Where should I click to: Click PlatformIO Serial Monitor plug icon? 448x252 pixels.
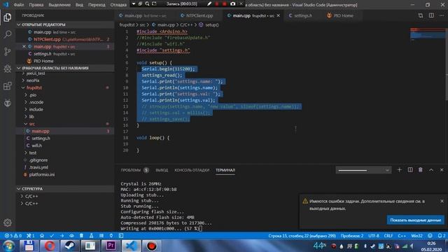[x=111, y=236]
